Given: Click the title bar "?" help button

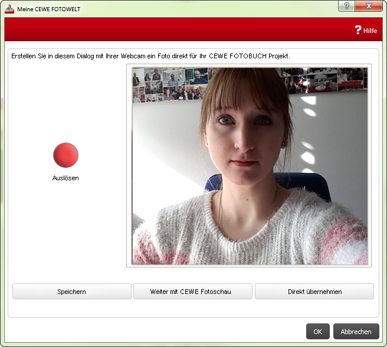Looking at the screenshot, I should click(346, 6).
